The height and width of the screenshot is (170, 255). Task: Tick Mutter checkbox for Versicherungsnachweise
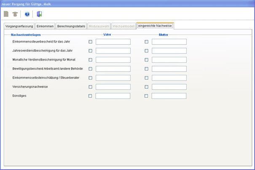tap(146, 87)
